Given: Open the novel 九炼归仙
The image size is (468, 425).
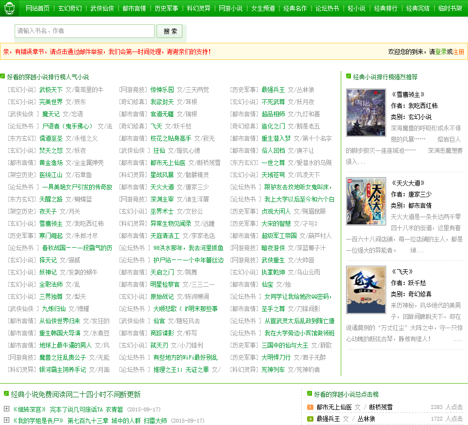Looking at the screenshot, I should (x=54, y=309).
